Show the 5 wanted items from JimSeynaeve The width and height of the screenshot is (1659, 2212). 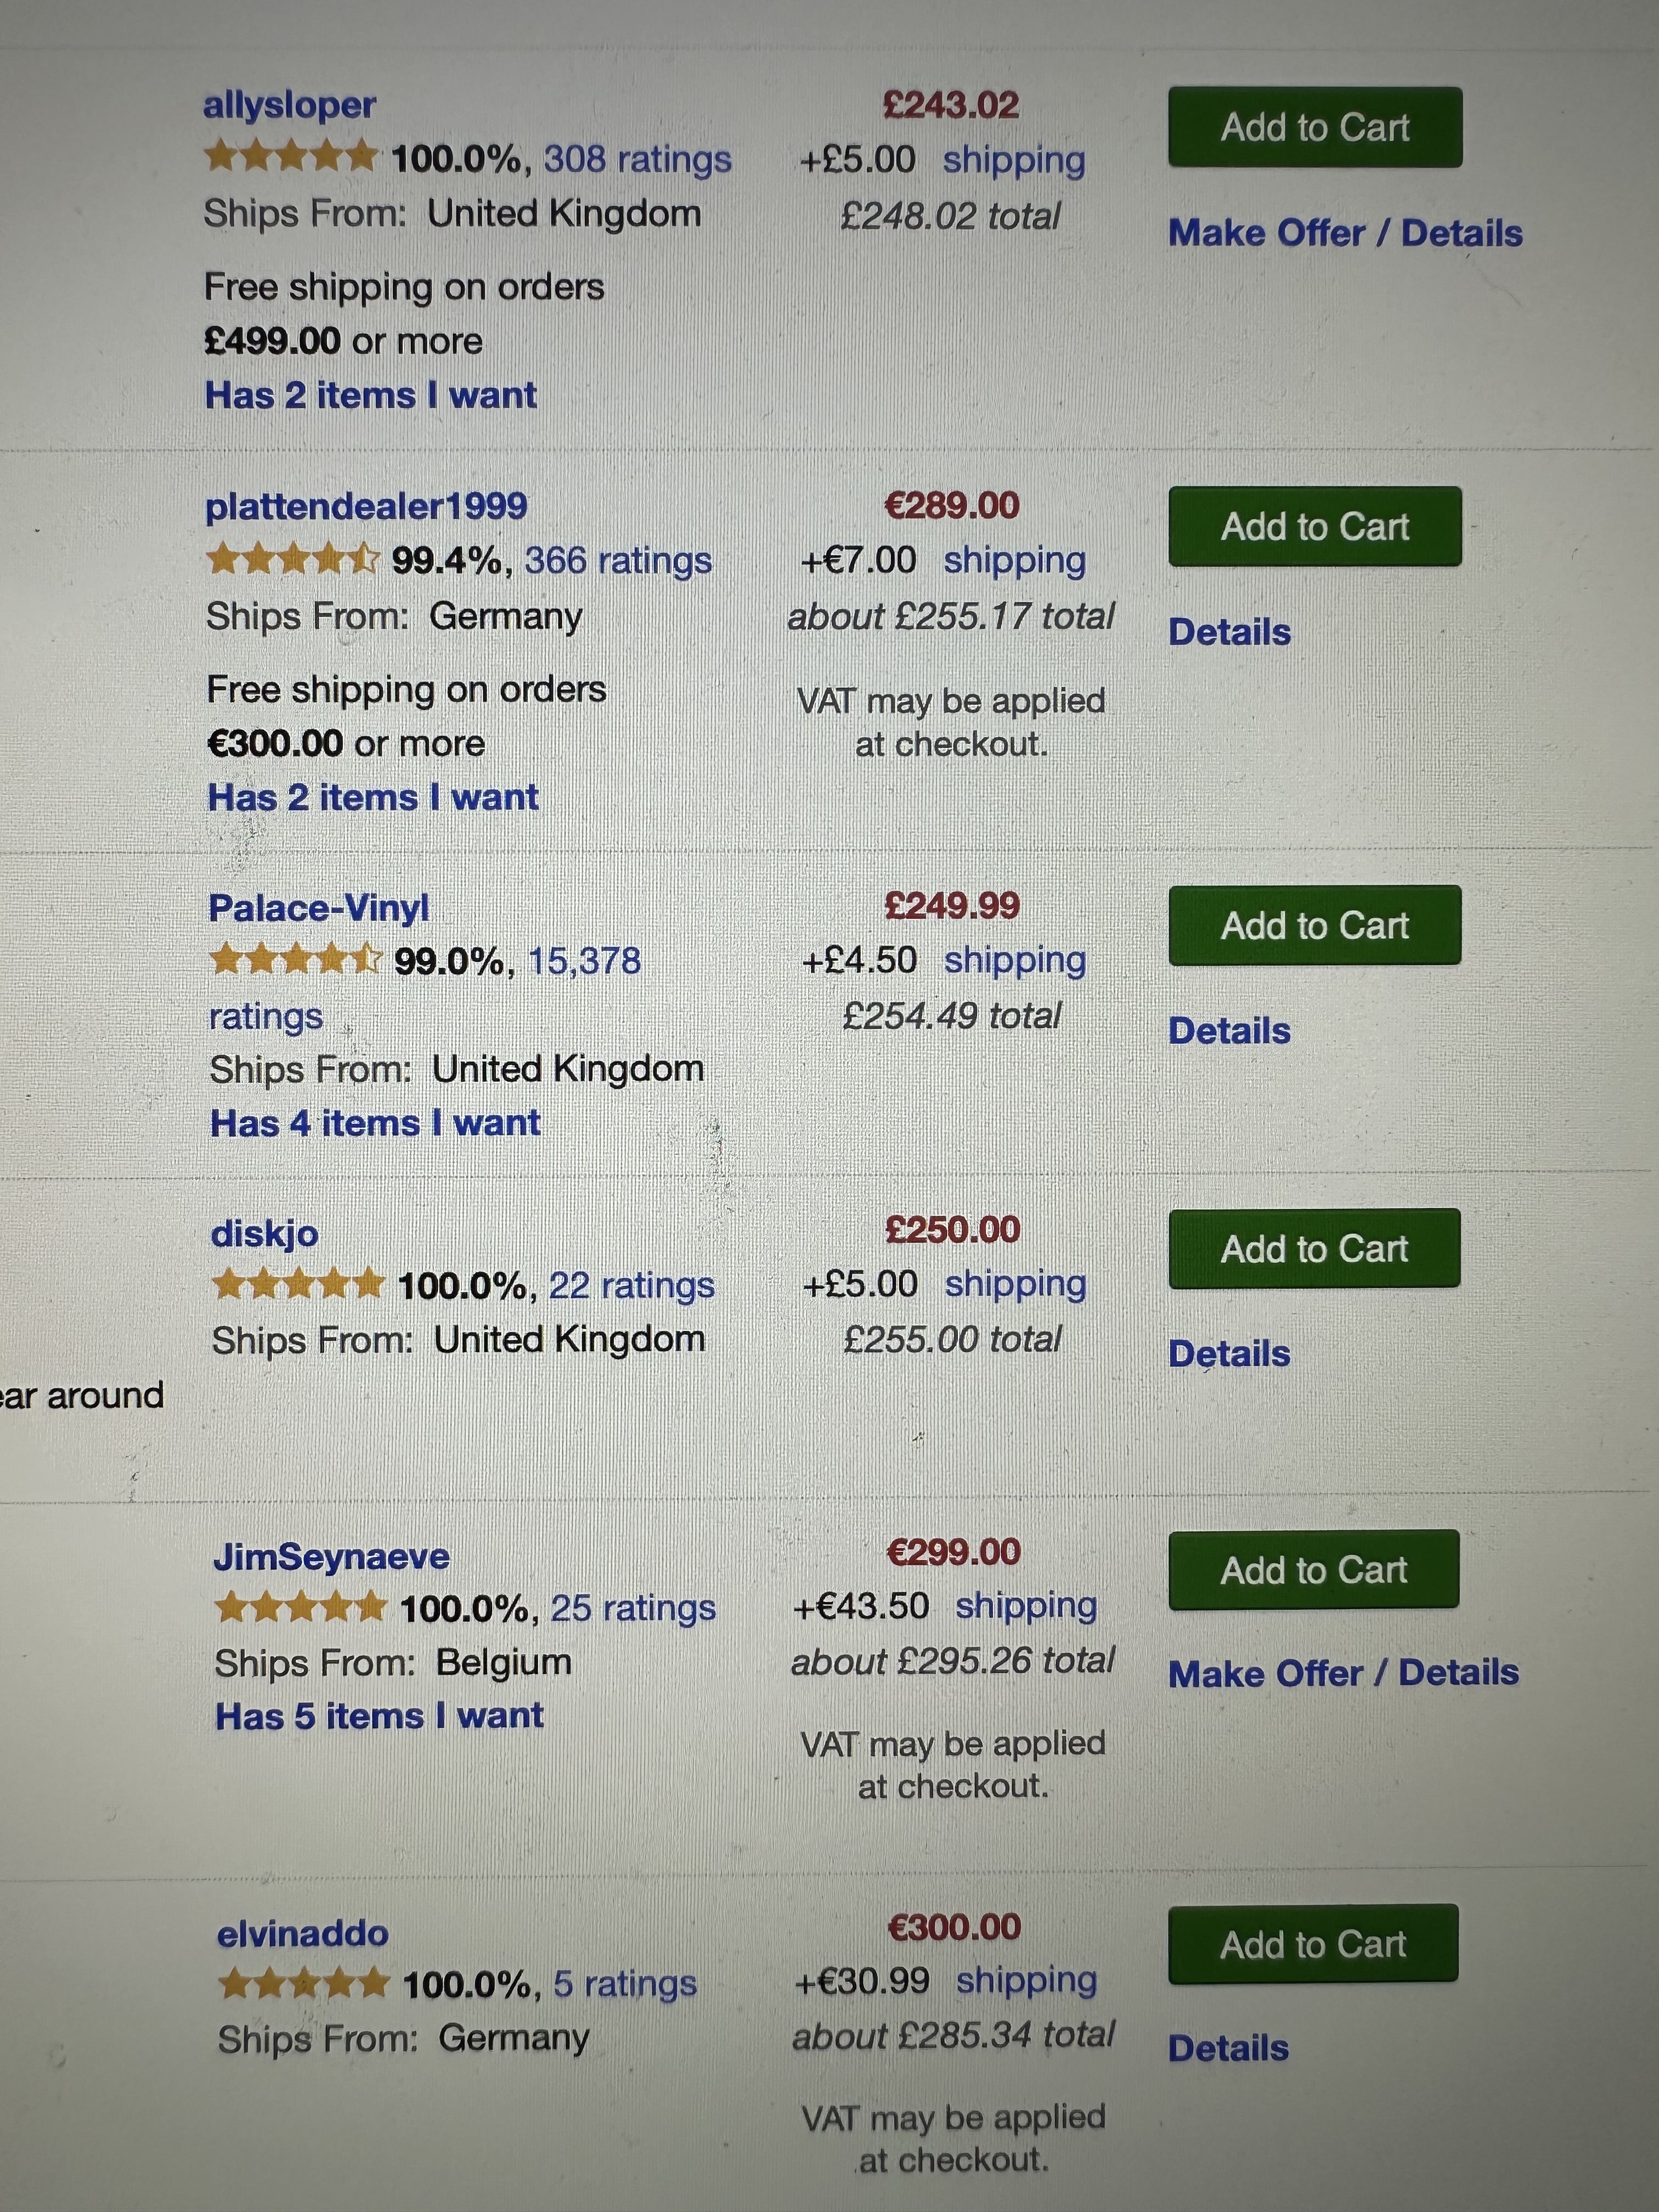379,1716
